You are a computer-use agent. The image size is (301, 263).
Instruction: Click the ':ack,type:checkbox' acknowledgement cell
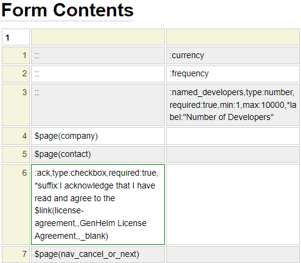98,204
